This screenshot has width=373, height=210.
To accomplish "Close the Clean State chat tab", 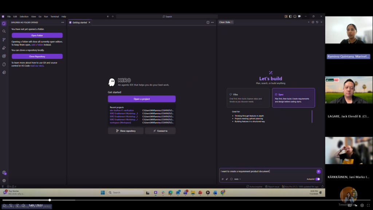I will [x=232, y=22].
